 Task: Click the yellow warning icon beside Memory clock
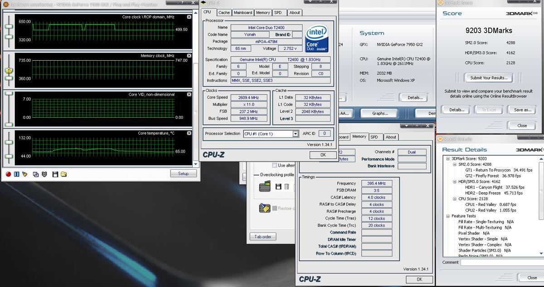pos(9,71)
